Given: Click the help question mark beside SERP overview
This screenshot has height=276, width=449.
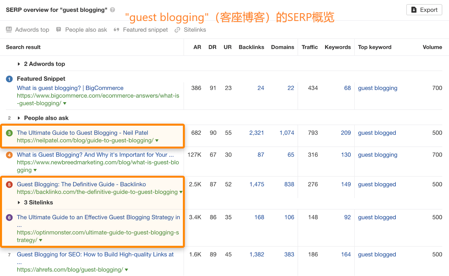Looking at the screenshot, I should (113, 10).
